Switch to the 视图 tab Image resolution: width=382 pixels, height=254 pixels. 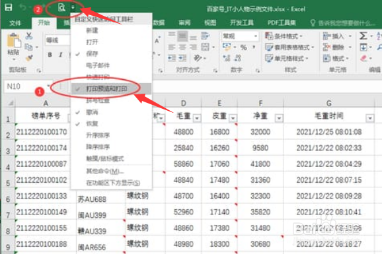pos(210,23)
